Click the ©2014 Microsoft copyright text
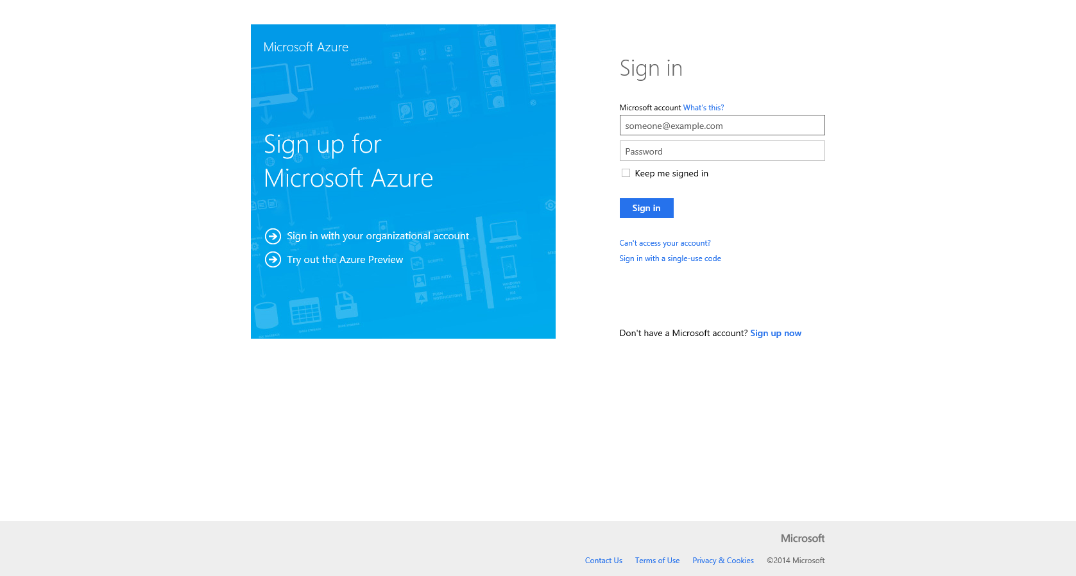The width and height of the screenshot is (1076, 576). tap(796, 561)
